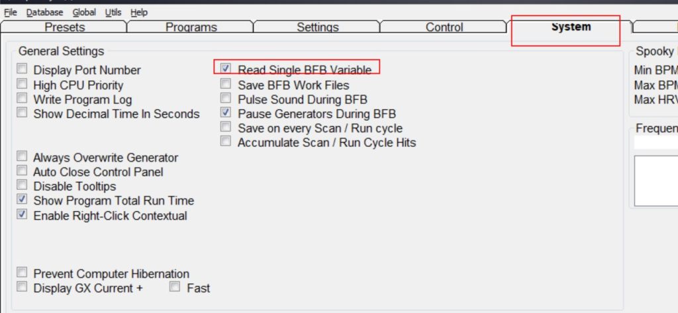This screenshot has width=678, height=313.
Task: Switch to the Presets tab
Action: click(x=64, y=27)
